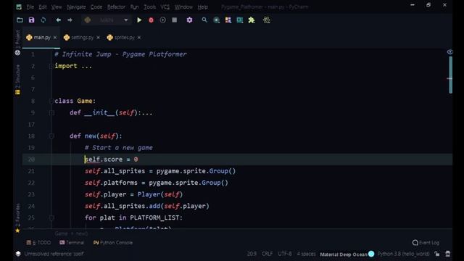
Task: Toggle inspections eye icon in editor corner
Action: pos(449,52)
